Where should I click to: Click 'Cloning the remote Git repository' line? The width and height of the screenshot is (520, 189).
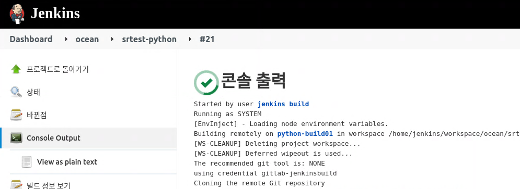point(259,183)
